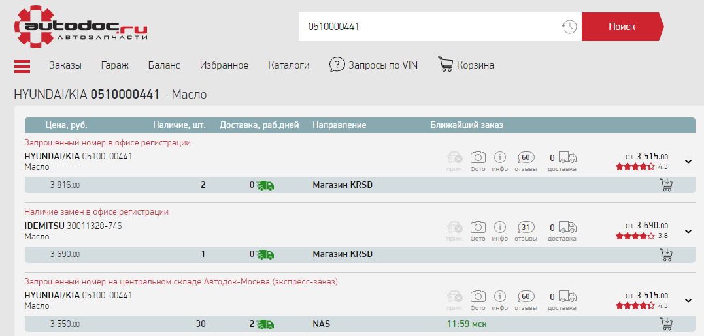704x336 pixels.
Task: Add 3 550.00 NAS offer to cart
Action: [666, 324]
